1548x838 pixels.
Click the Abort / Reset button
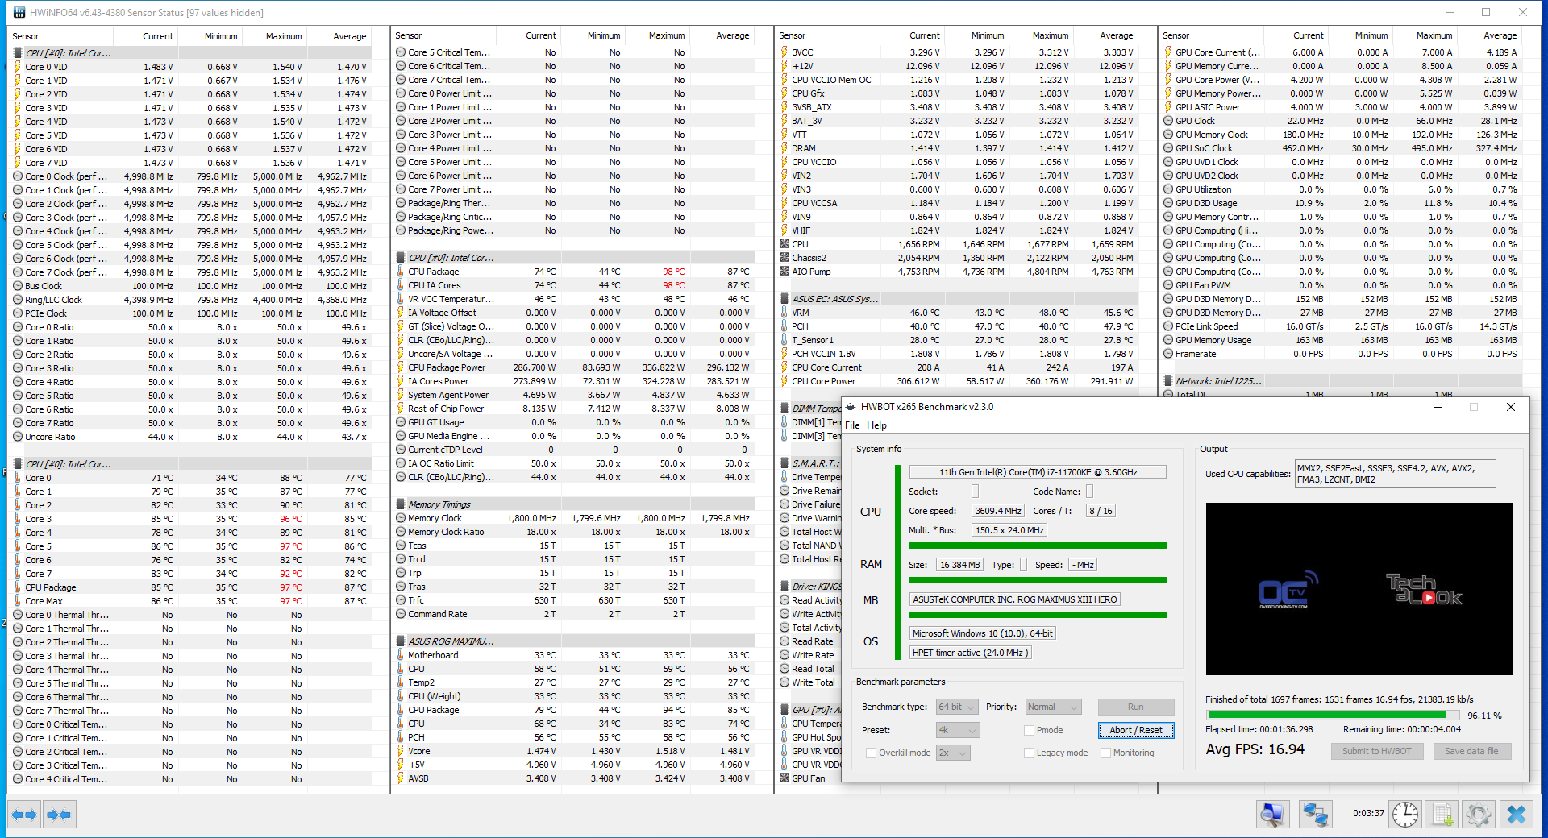pyautogui.click(x=1135, y=730)
